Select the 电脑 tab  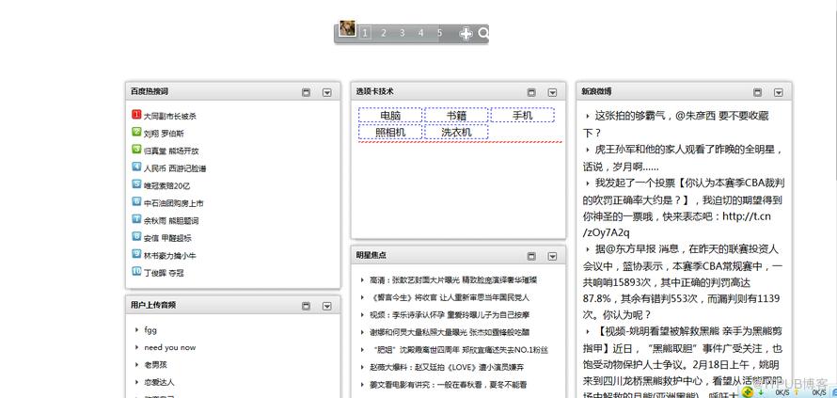pos(390,116)
